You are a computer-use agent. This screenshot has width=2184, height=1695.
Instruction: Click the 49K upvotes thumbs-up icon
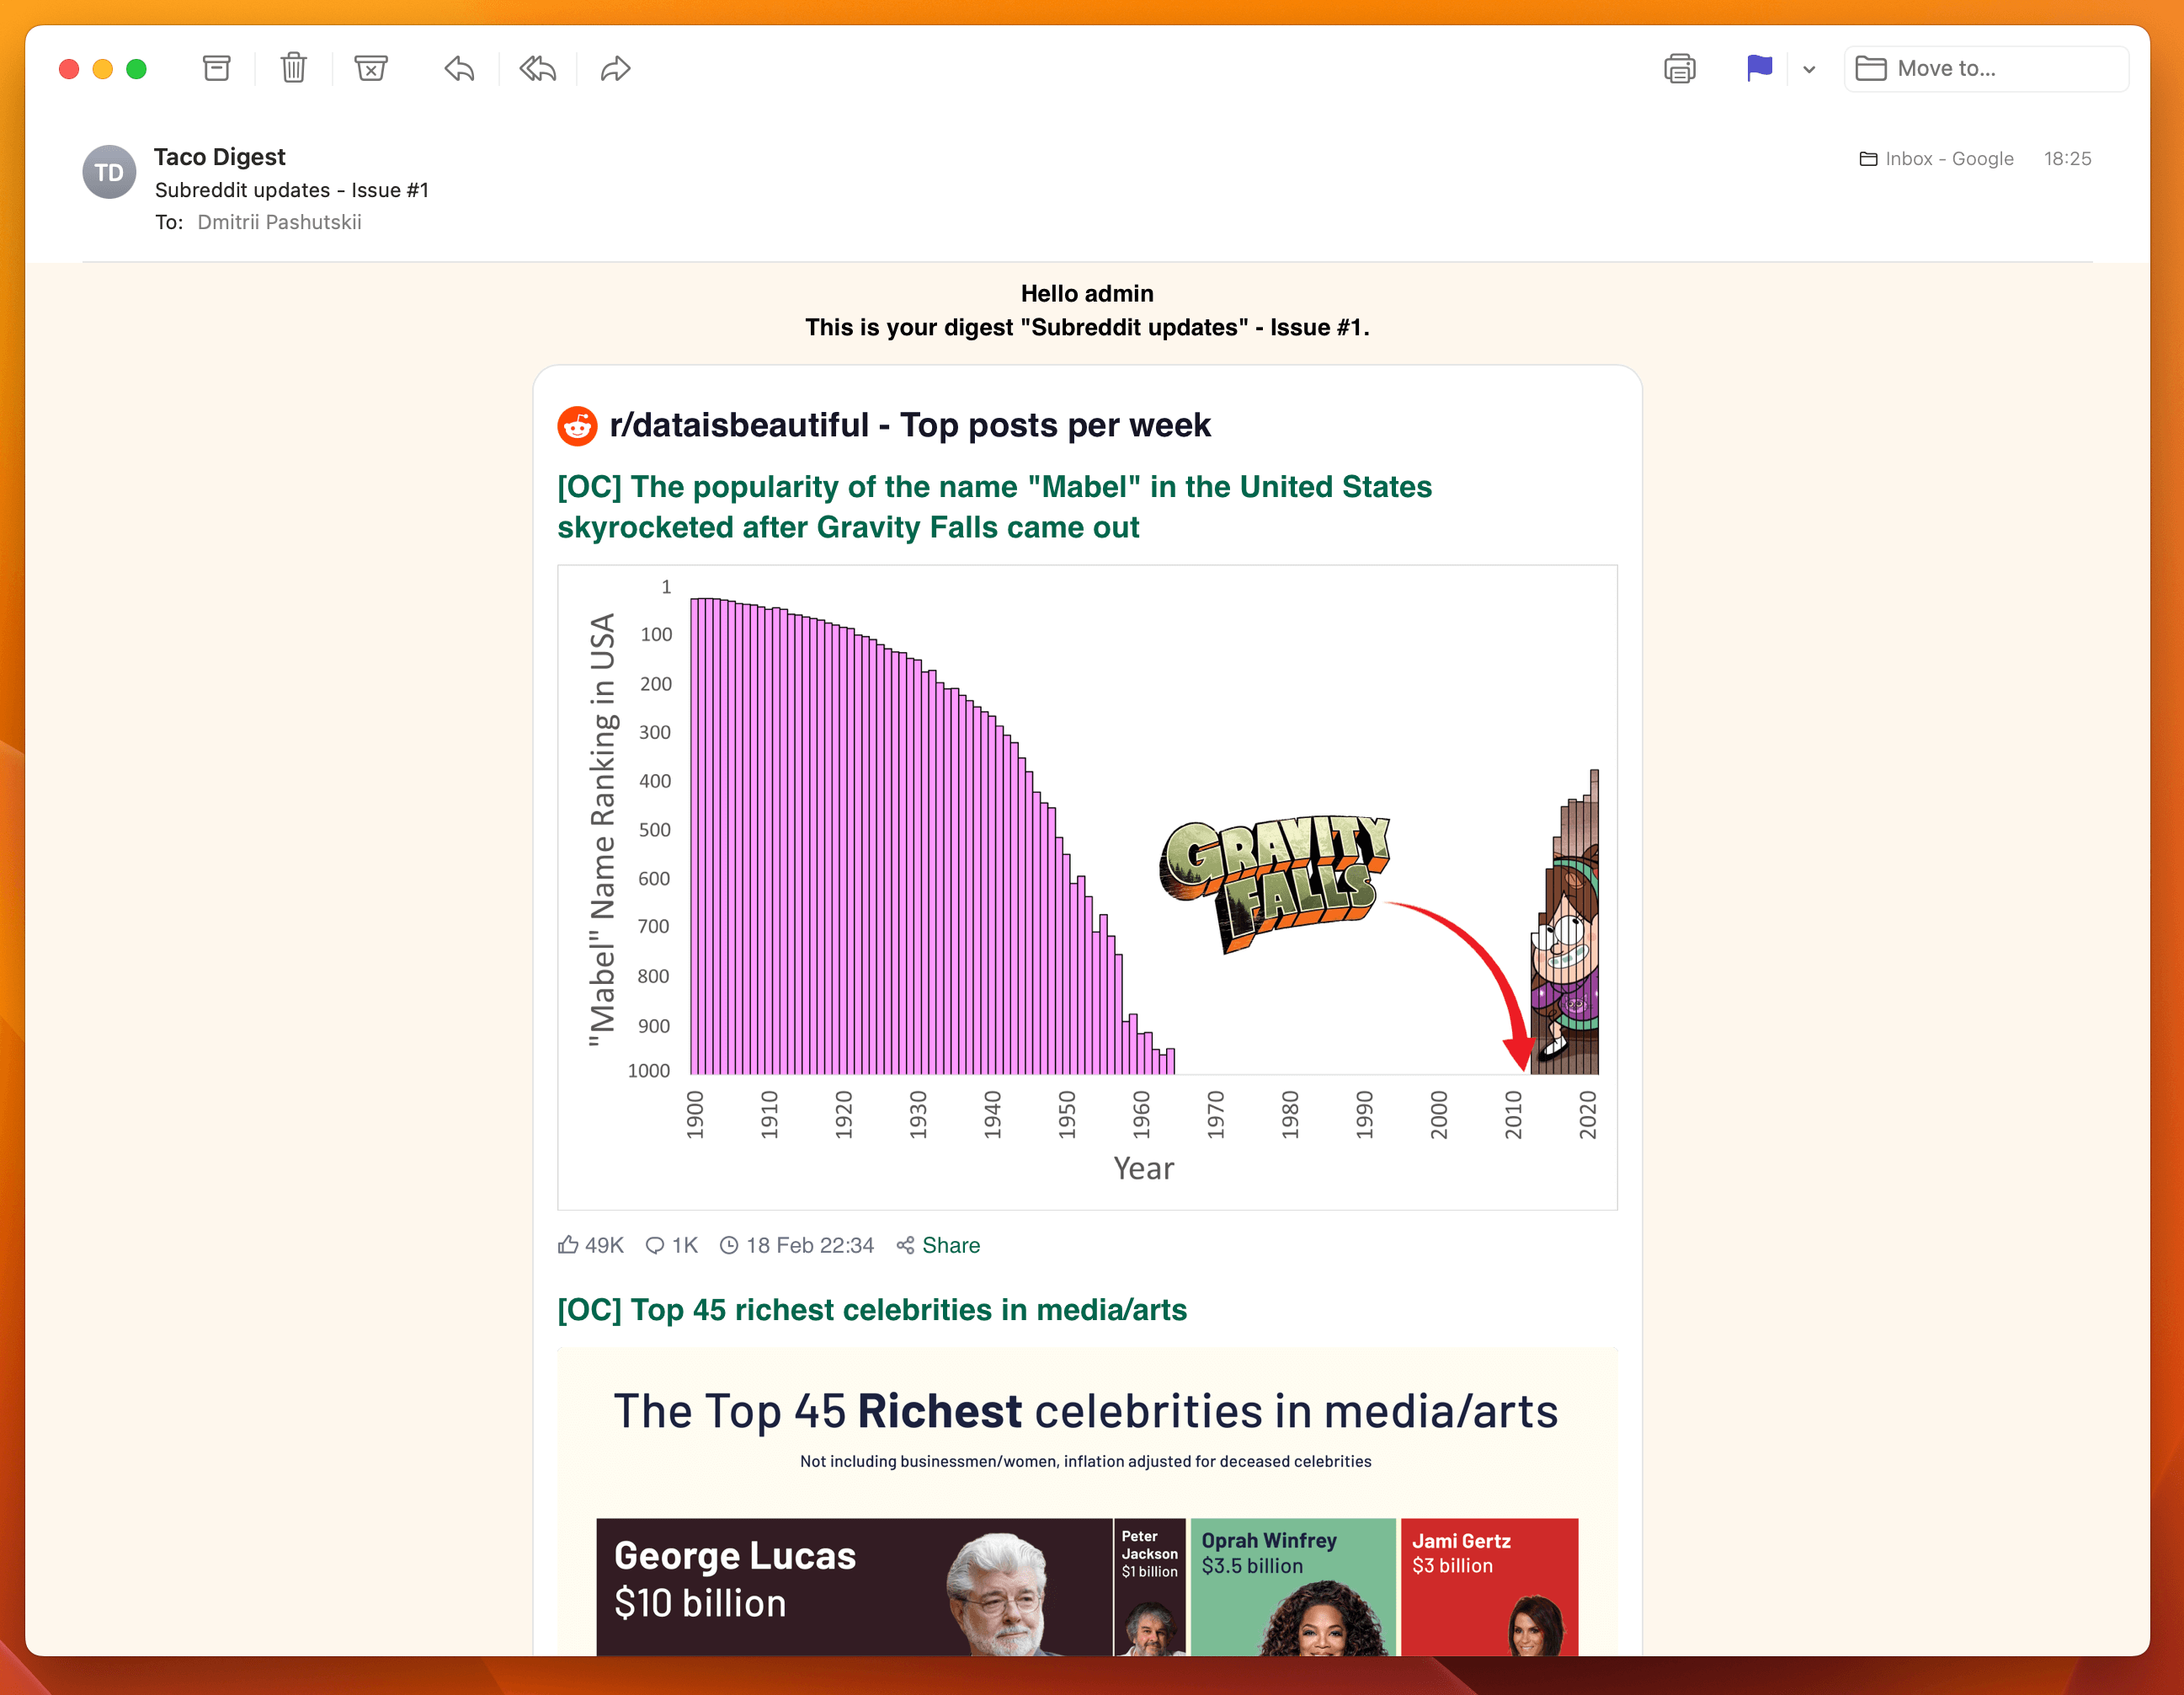point(568,1245)
